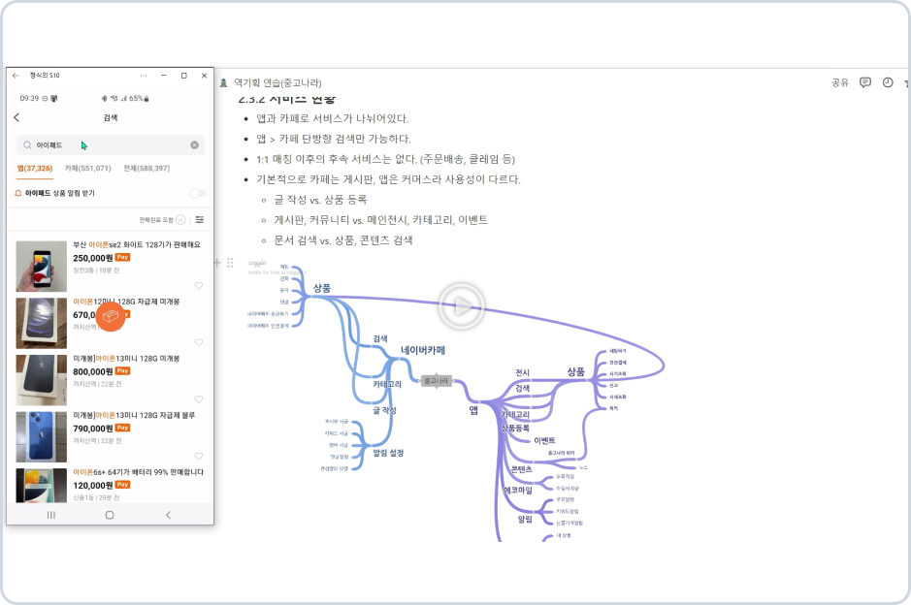Click the 공유 share button
This screenshot has width=911, height=605.
pos(840,82)
